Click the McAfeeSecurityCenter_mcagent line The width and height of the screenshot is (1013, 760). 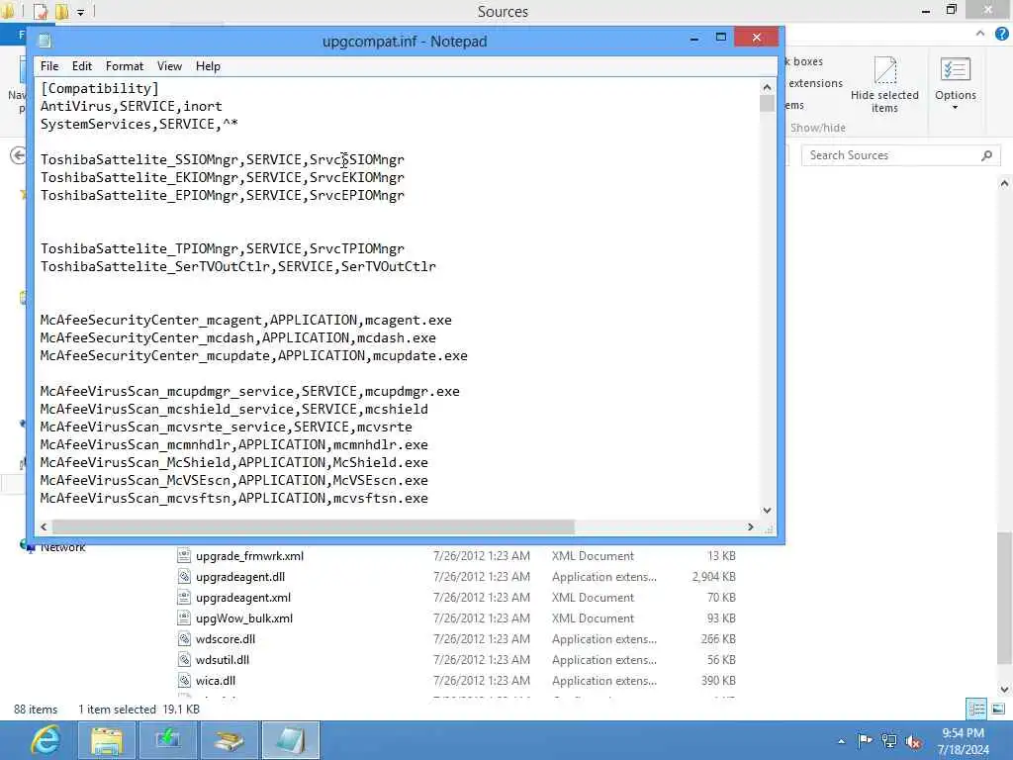pos(246,320)
